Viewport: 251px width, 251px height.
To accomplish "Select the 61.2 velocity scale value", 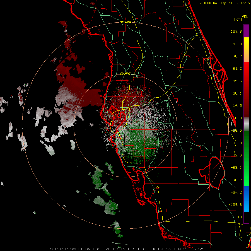I will pos(237,69).
